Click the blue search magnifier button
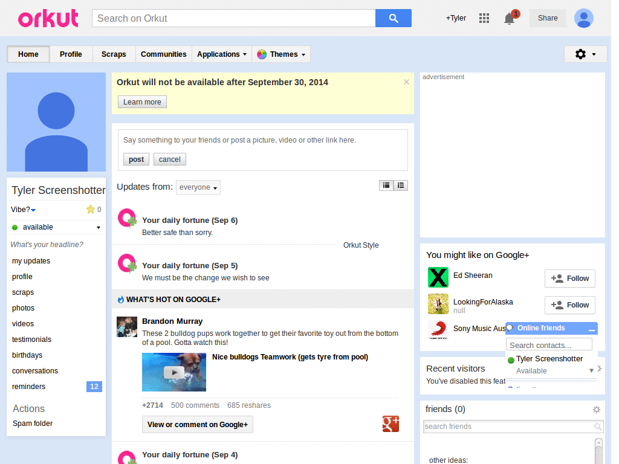The width and height of the screenshot is (619, 464). (x=393, y=18)
